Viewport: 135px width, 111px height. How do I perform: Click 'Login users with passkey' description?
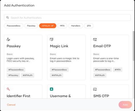point(21,60)
